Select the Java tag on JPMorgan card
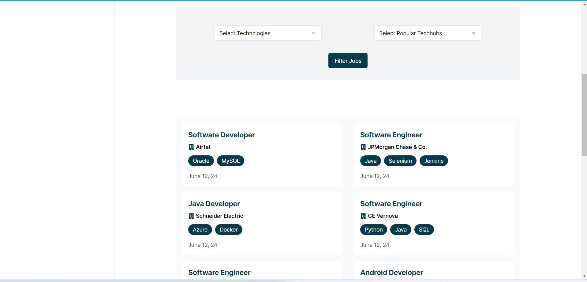Screen dimensions: 587x282 pos(371,161)
